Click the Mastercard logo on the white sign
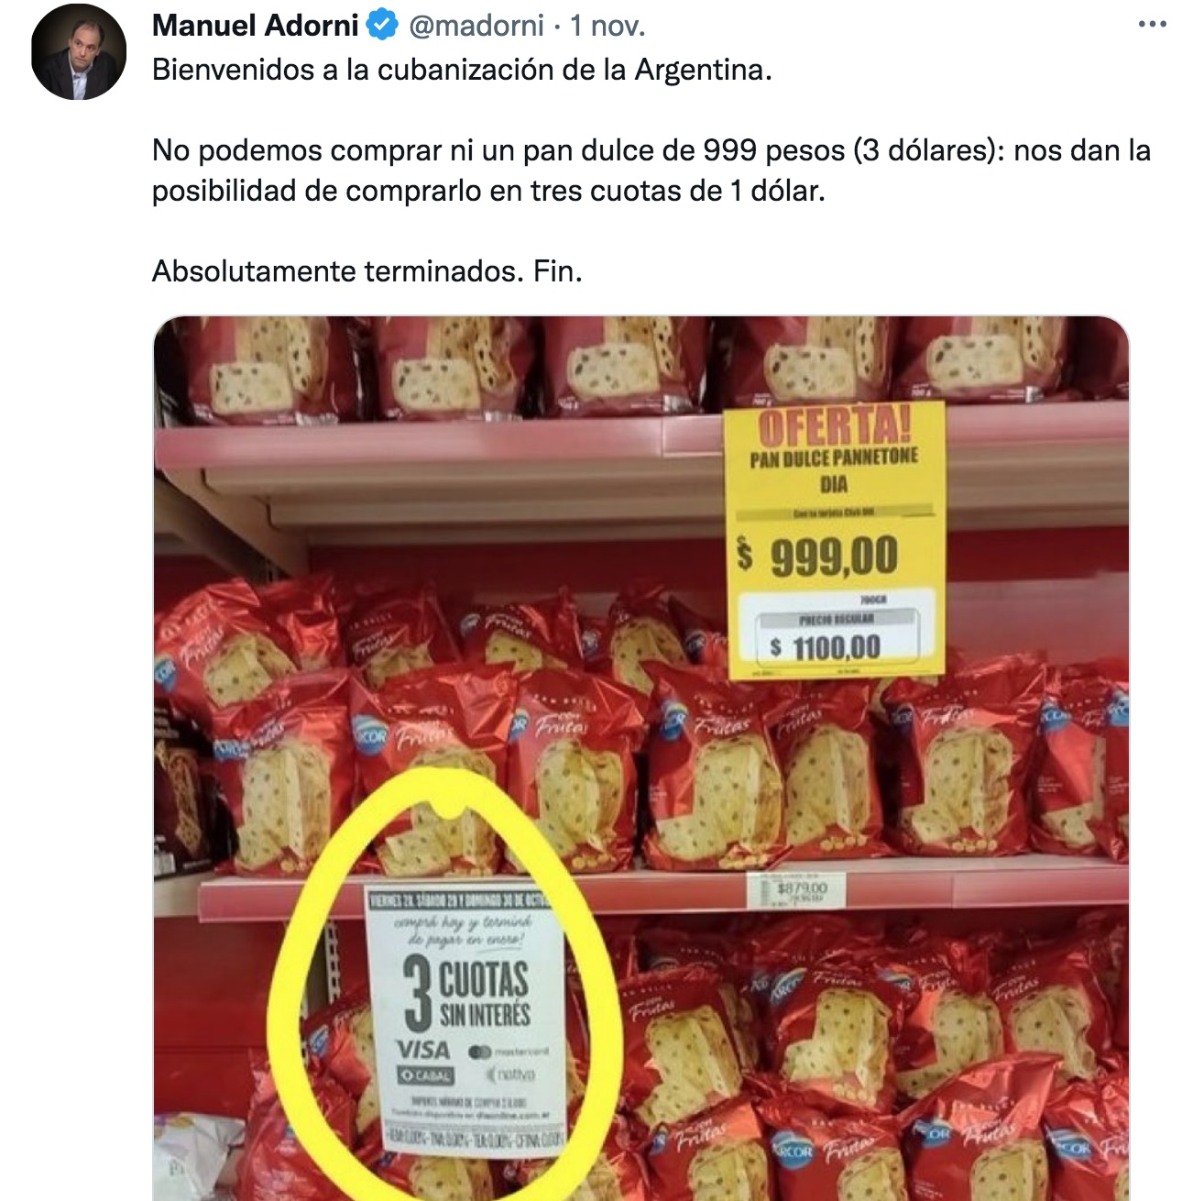 (x=509, y=1052)
